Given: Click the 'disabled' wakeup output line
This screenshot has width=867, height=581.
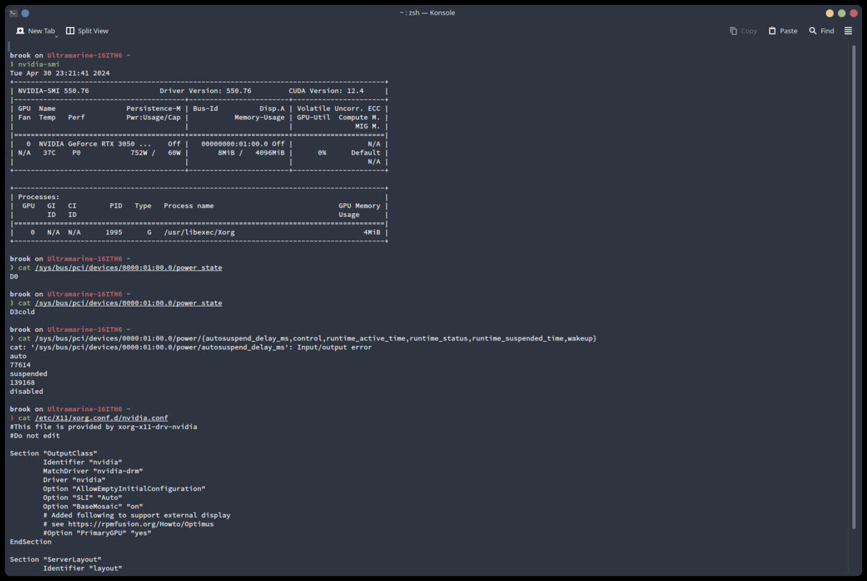Looking at the screenshot, I should 26,392.
